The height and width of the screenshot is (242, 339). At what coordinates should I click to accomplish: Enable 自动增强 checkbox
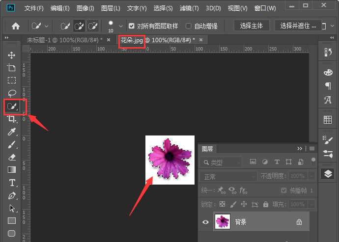(189, 26)
